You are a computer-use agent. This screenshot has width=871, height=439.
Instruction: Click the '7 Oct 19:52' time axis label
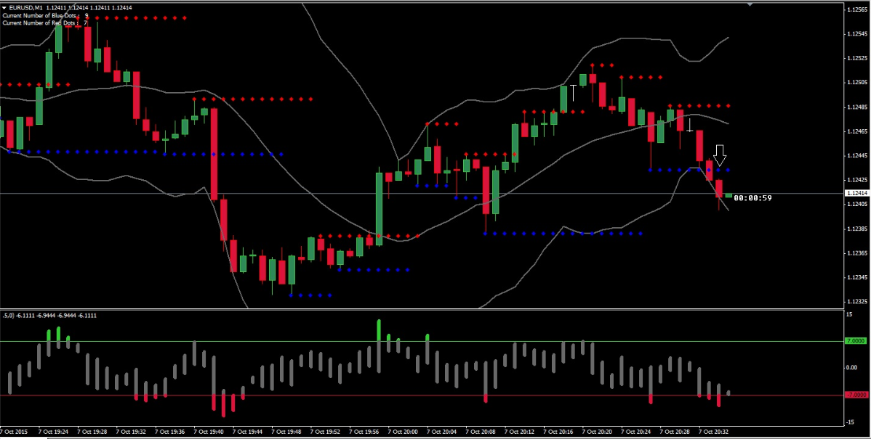click(326, 431)
